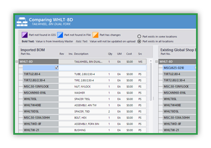Click scroll up arrow of Imported BOM list
The image size is (211, 148).
[x=151, y=61]
